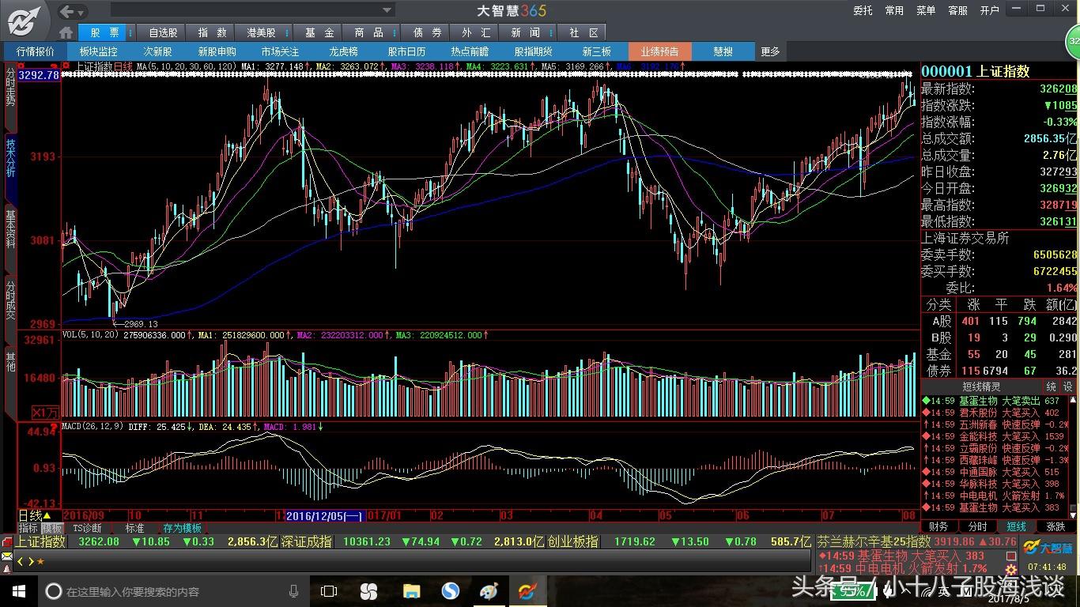Select the 外汇 tab
This screenshot has width=1080, height=607.
pyautogui.click(x=476, y=32)
